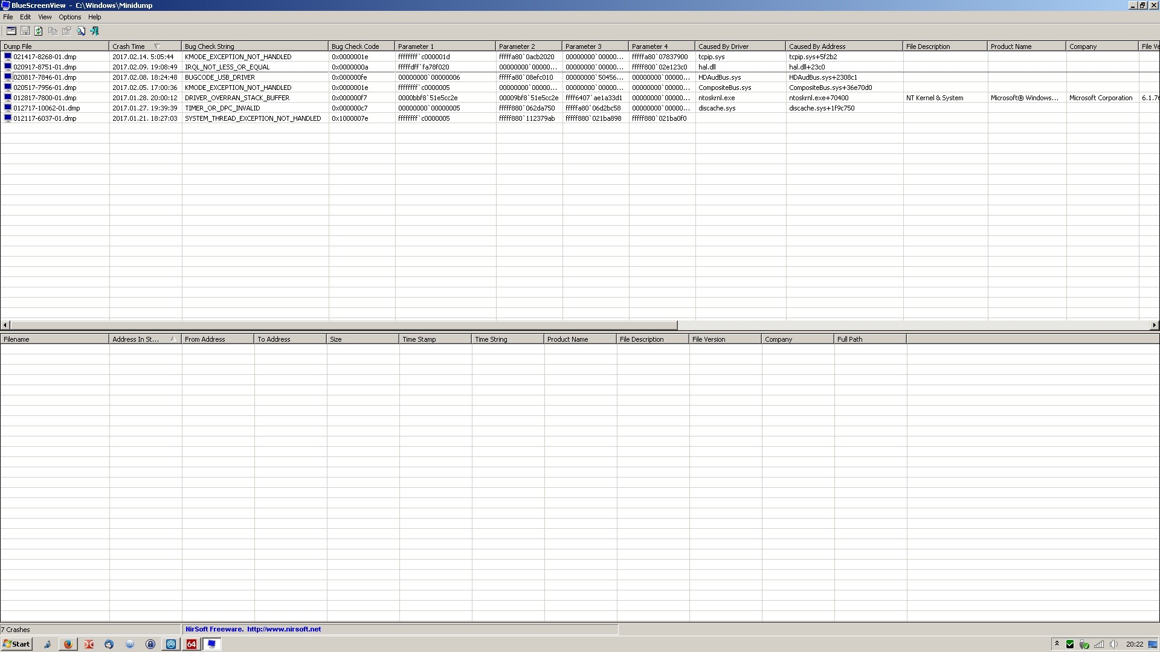This screenshot has width=1160, height=652.
Task: Select dump file 012117-6037-01.dmp
Action: click(x=45, y=118)
